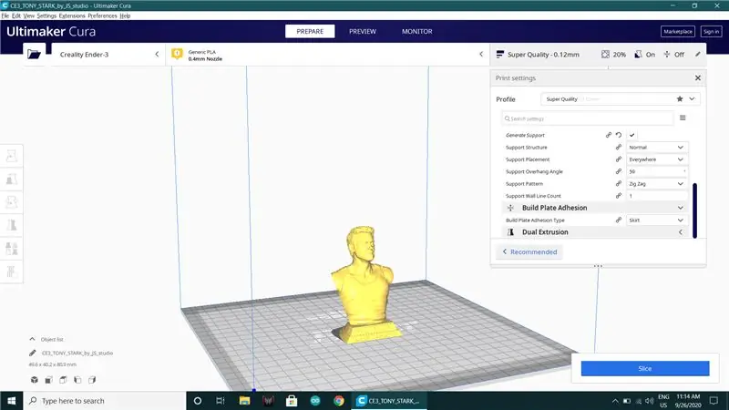Click pencil icon beside CE3_TONY_STARK name
729x410 pixels.
coord(33,353)
